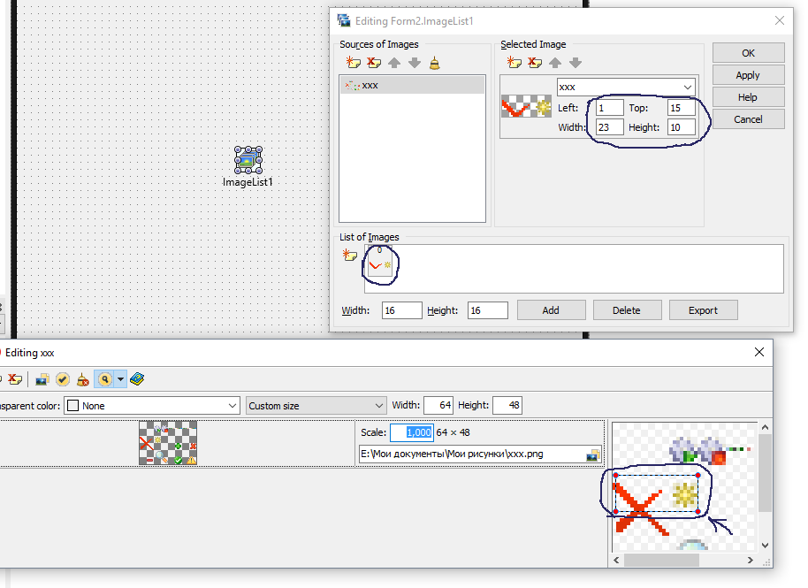
Task: Click the Selected Image Height field containing 10
Action: [682, 127]
